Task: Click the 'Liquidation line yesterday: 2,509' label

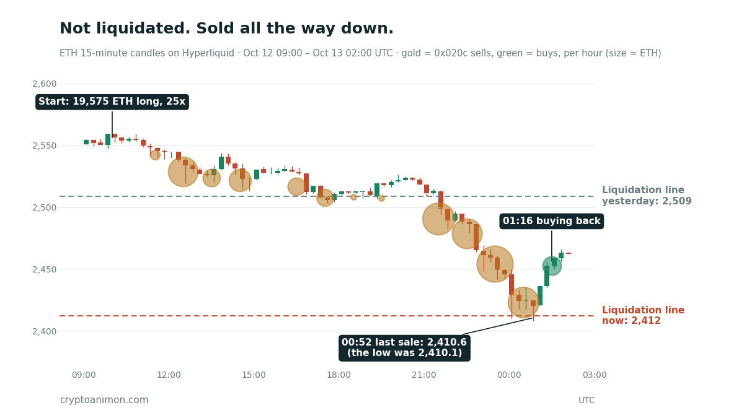Action: pyautogui.click(x=647, y=196)
